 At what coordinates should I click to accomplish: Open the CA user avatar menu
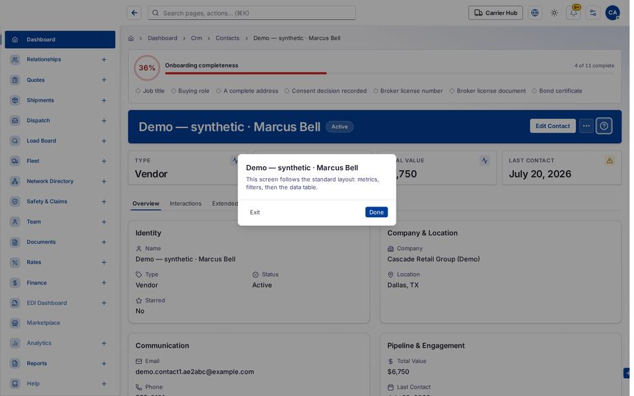(613, 13)
